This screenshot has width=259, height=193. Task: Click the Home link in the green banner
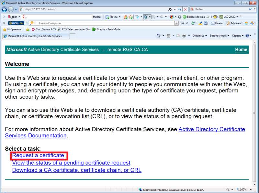click(241, 49)
